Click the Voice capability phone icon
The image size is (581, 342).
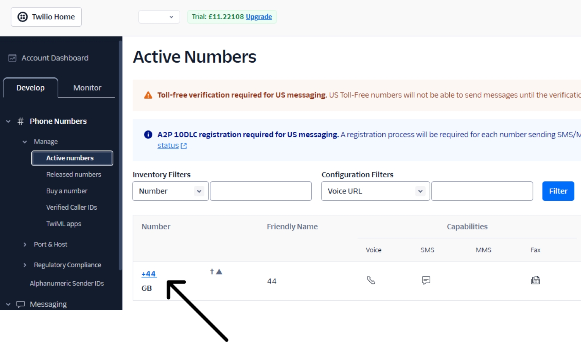[x=371, y=280]
